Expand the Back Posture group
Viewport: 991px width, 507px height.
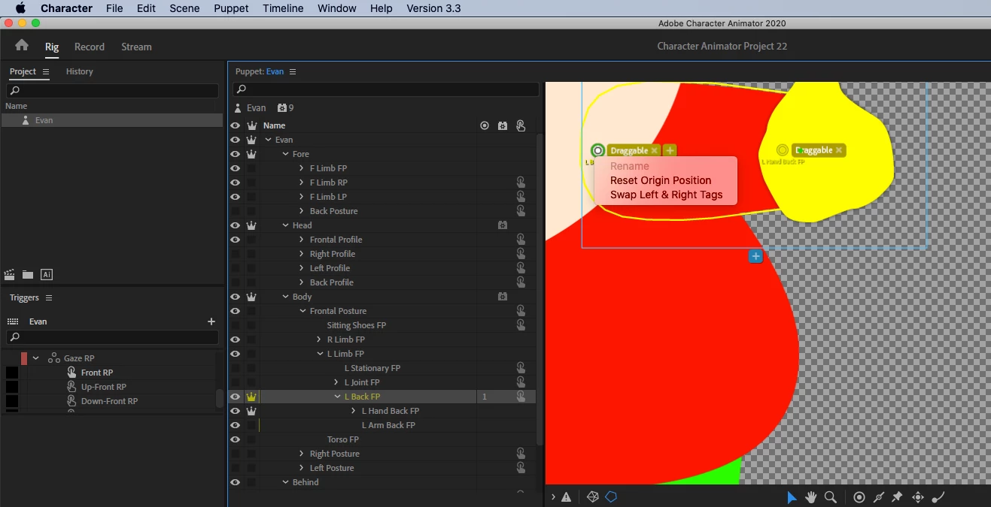(x=302, y=211)
